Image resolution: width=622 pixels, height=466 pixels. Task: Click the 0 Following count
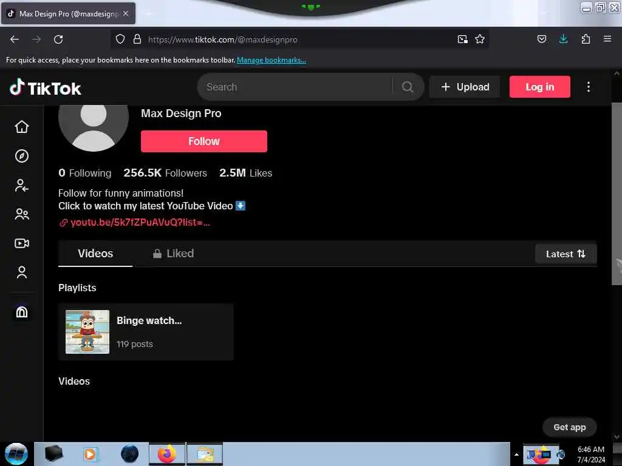click(85, 173)
